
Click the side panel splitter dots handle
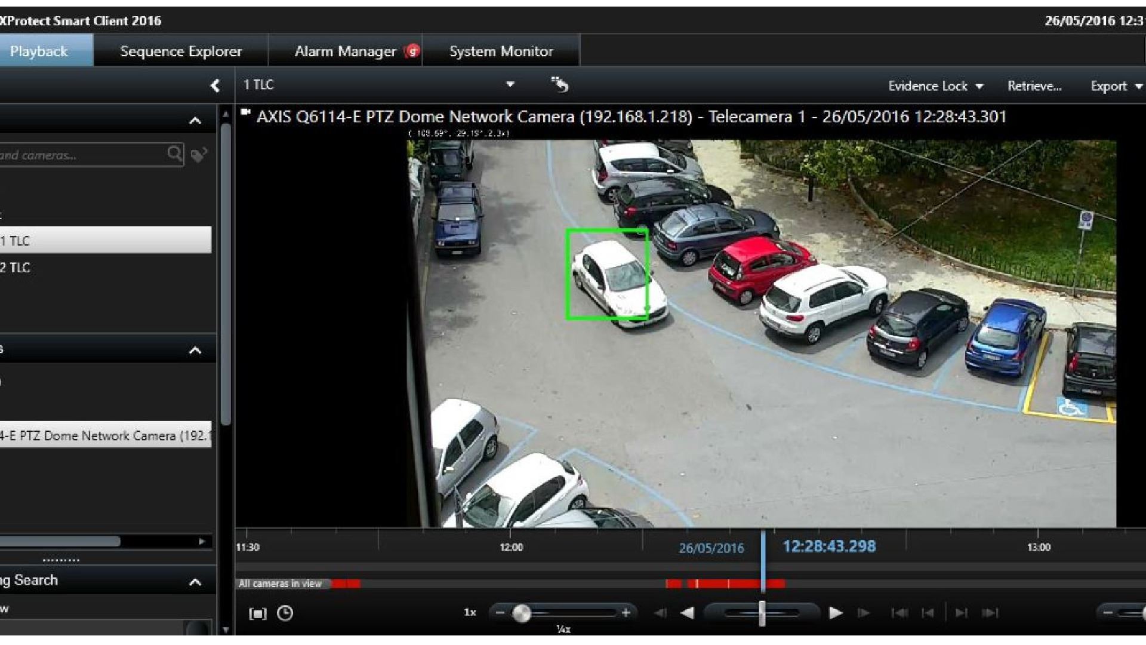61,560
